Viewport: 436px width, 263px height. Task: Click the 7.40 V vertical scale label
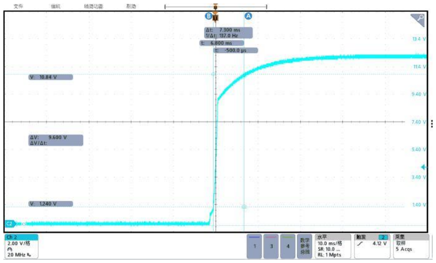[x=419, y=122]
